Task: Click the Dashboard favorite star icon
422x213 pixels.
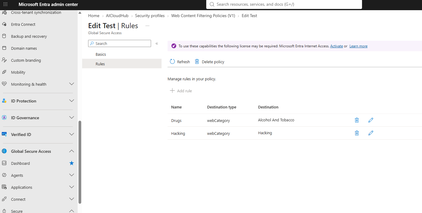Action: (x=72, y=163)
